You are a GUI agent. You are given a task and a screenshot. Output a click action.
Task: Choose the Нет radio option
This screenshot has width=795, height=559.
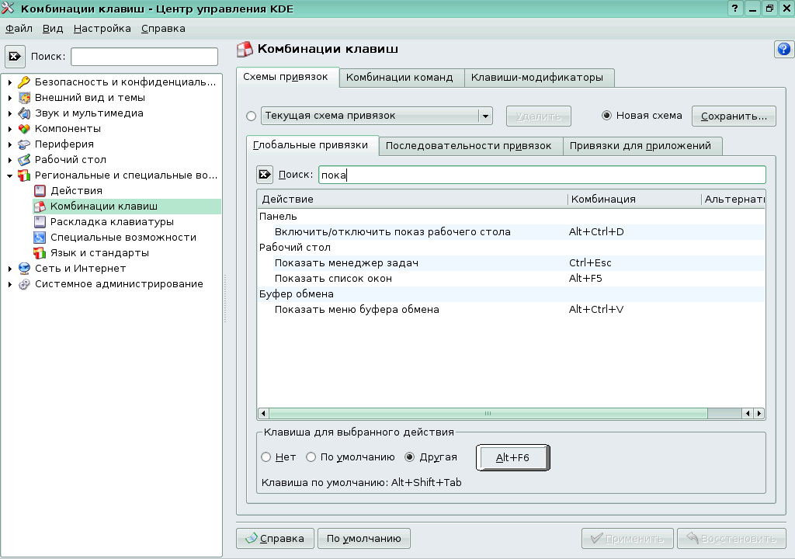point(266,457)
